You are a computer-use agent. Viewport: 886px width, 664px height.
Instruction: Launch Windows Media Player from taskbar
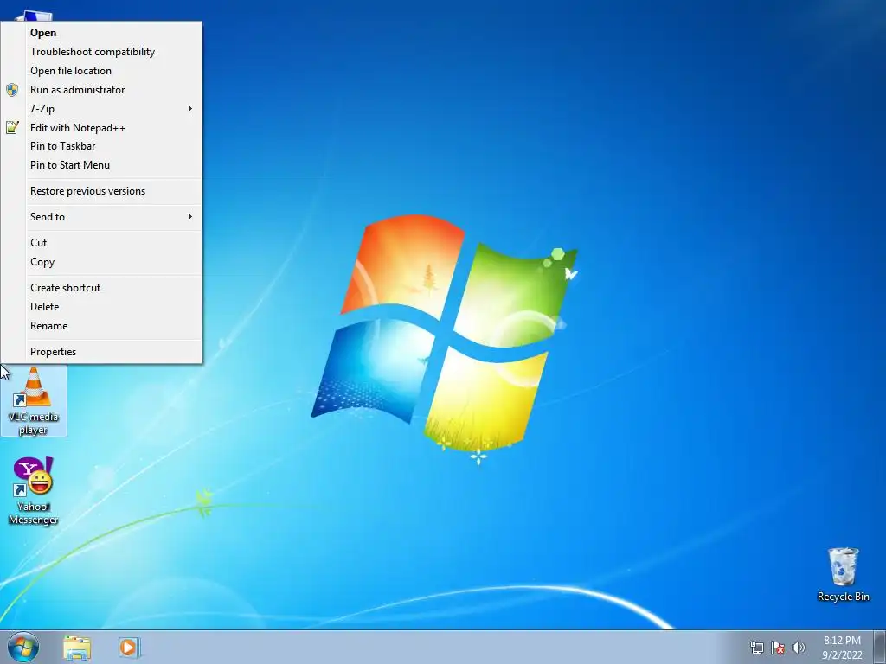coord(128,648)
